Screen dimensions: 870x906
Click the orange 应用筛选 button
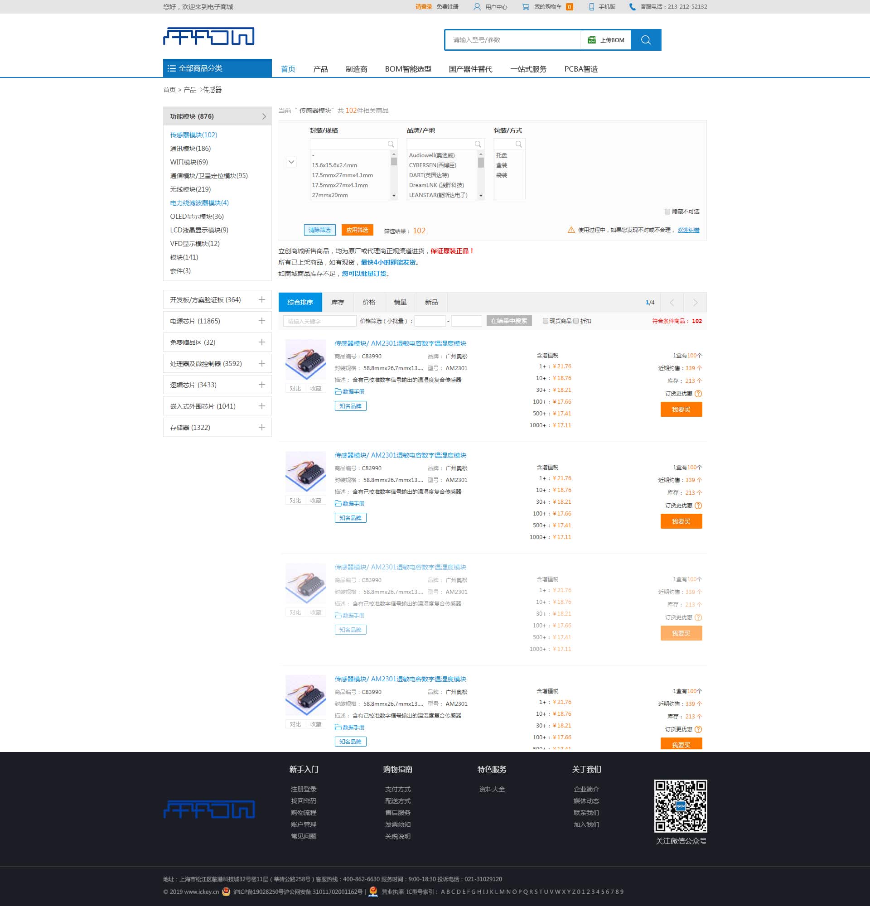coord(357,230)
